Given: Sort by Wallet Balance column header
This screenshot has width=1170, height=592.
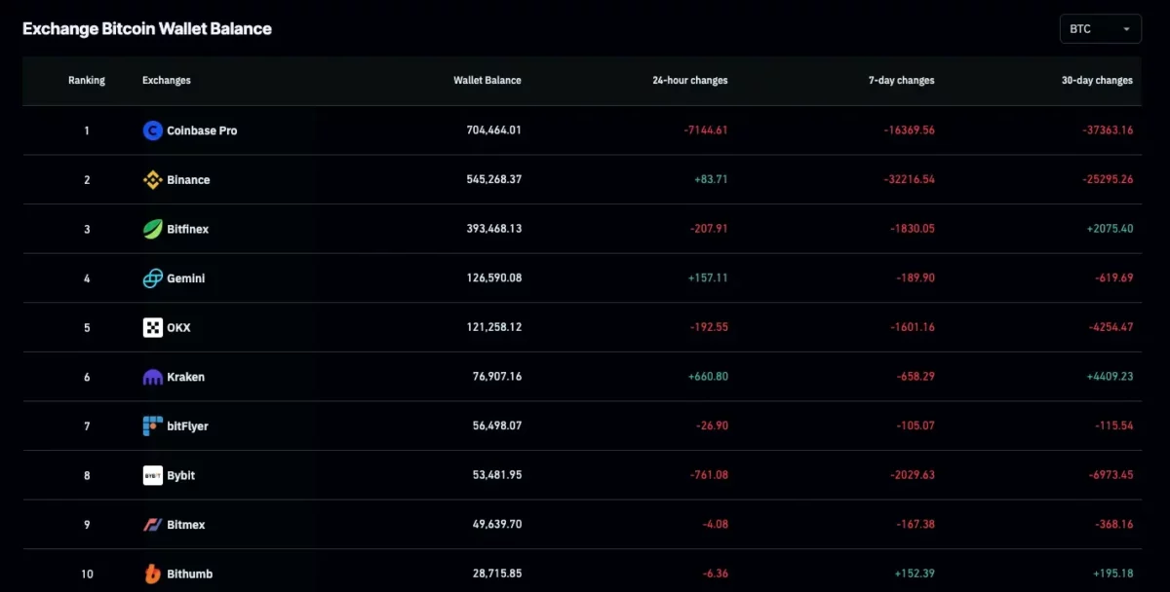Looking at the screenshot, I should 487,81.
